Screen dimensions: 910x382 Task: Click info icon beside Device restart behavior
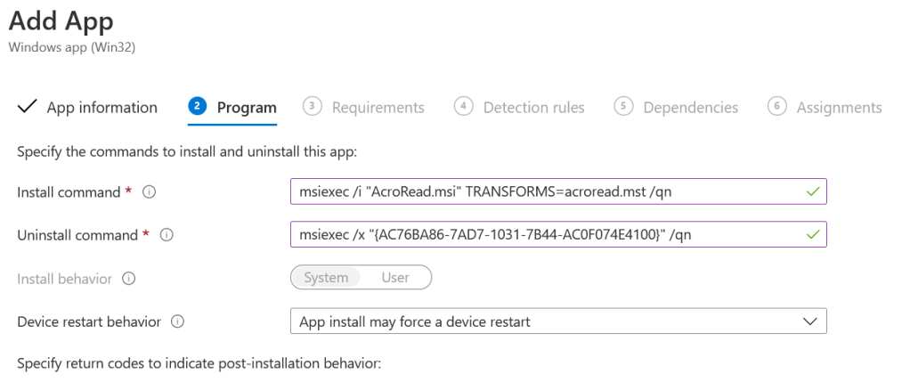pyautogui.click(x=176, y=321)
